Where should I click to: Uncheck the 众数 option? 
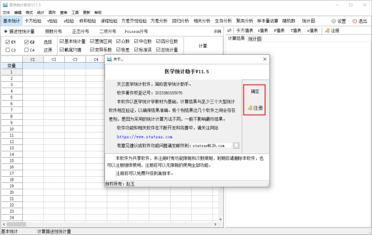click(119, 41)
